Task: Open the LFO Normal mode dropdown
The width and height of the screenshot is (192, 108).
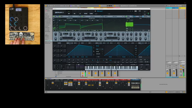Action: coord(100,46)
